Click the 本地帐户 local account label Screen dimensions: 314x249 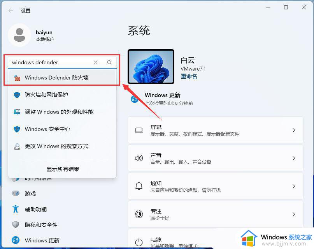pos(45,39)
